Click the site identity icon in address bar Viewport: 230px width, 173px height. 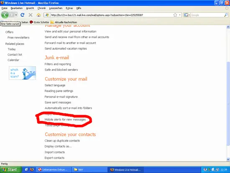(47, 15)
